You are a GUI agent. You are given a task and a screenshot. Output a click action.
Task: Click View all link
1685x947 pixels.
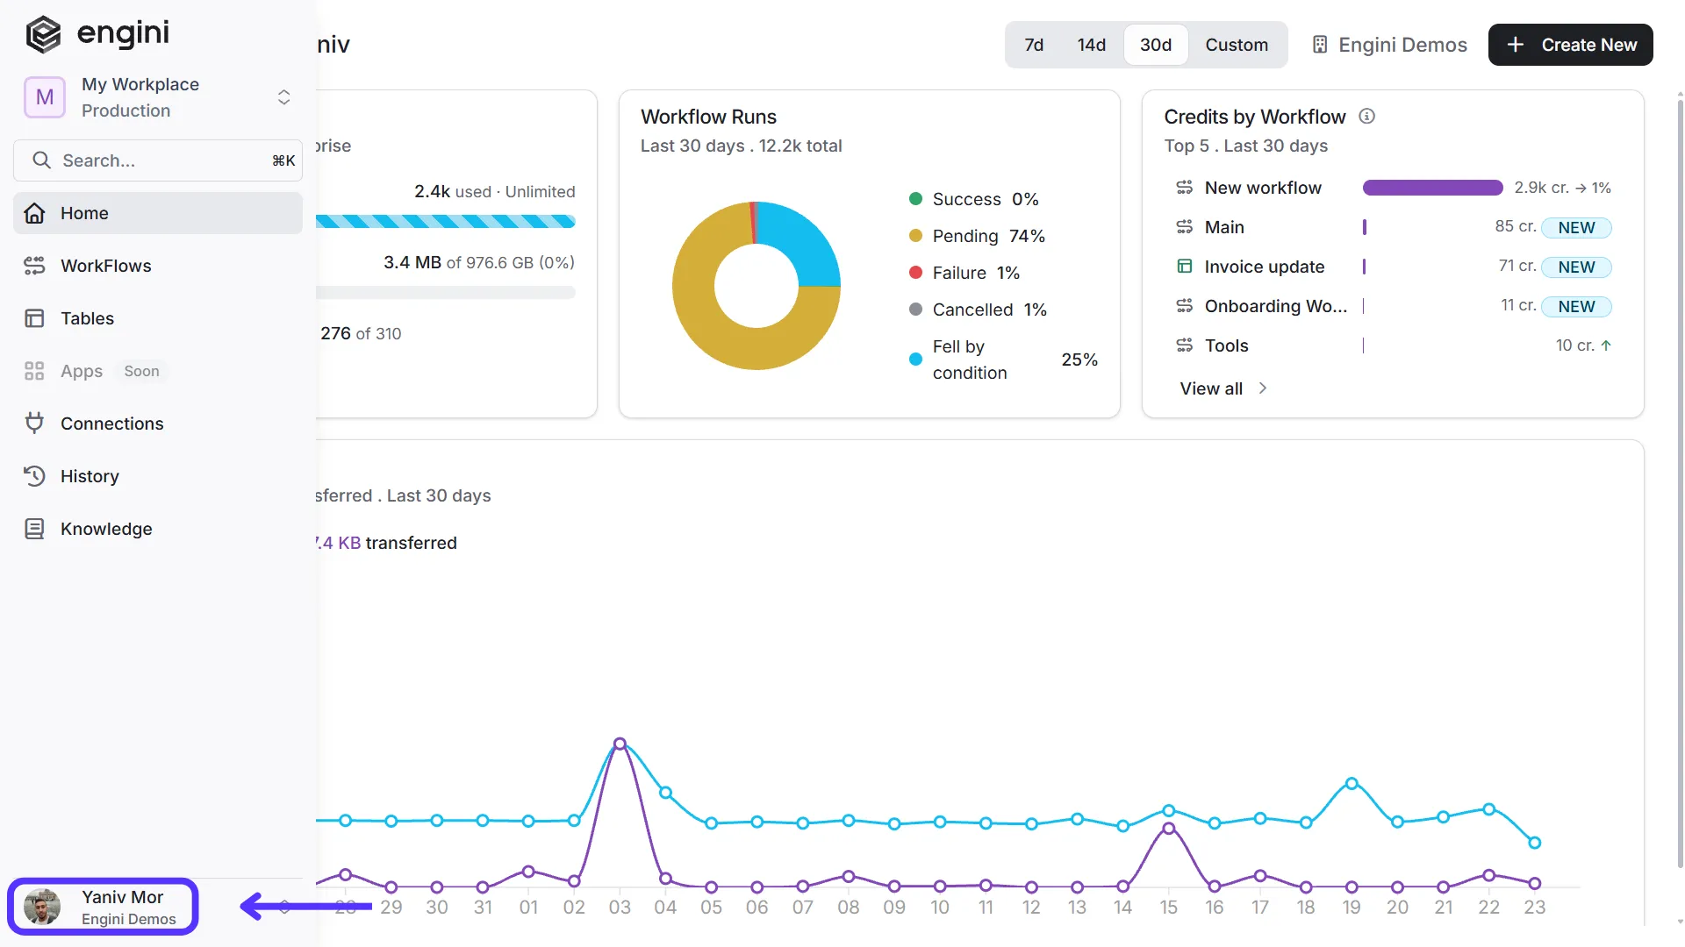pos(1211,388)
